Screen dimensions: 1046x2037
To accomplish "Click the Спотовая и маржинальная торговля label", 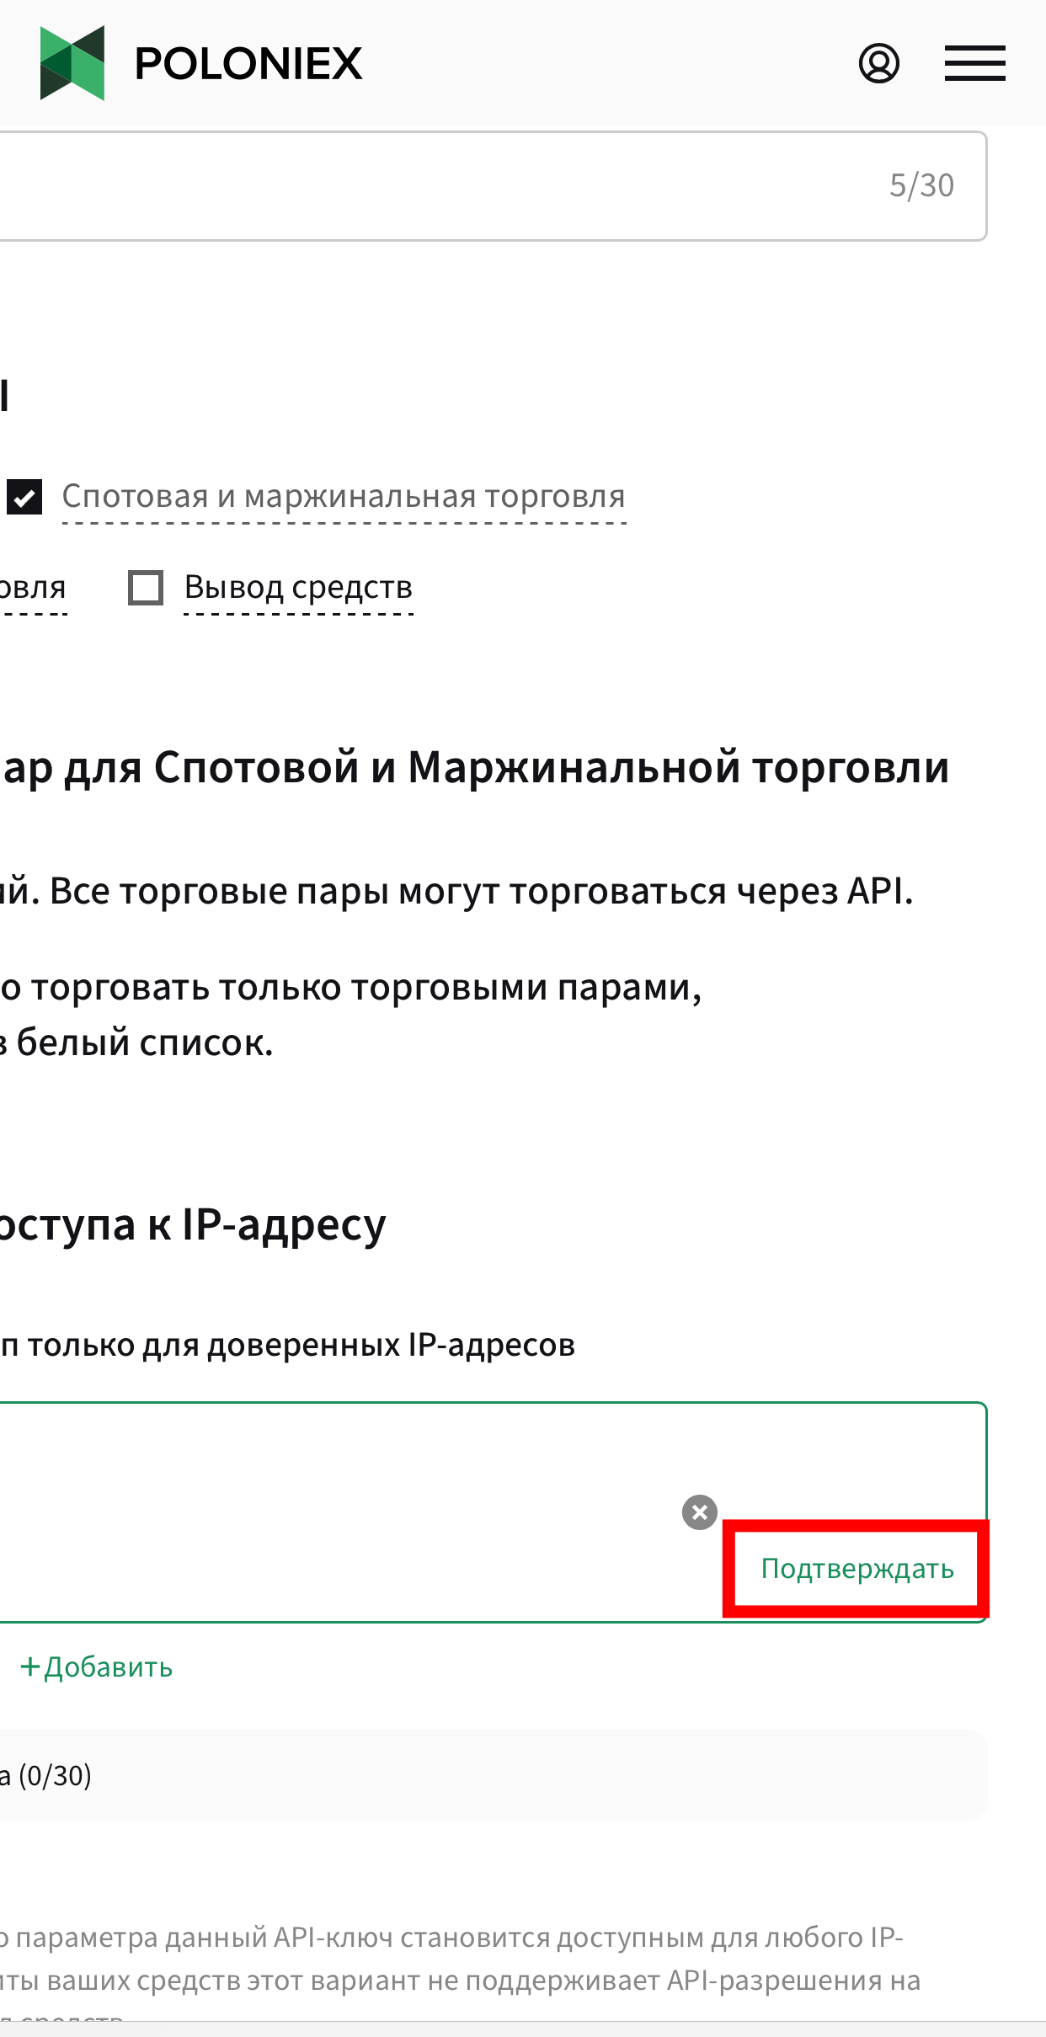I will (344, 497).
